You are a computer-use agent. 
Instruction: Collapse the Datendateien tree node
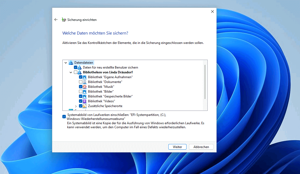tap(66, 63)
